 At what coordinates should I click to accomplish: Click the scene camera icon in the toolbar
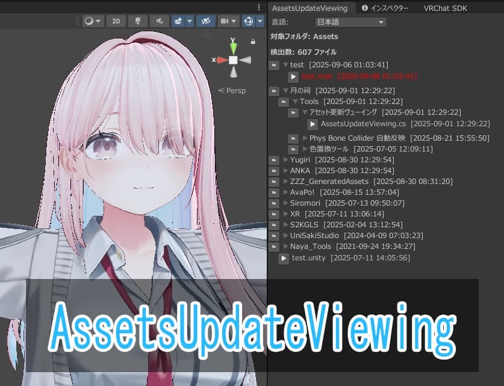click(226, 20)
